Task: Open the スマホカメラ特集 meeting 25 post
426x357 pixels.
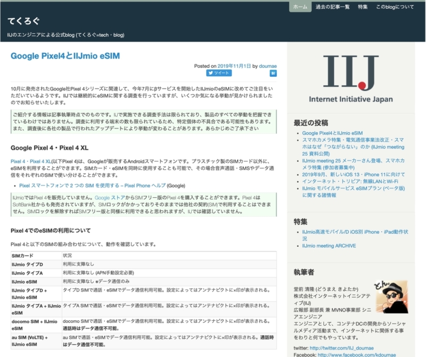Action: 353,147
